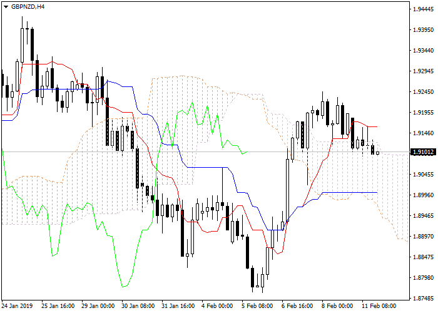
Task: Click the 11 Feb 08:00 time label
Action: click(379, 306)
